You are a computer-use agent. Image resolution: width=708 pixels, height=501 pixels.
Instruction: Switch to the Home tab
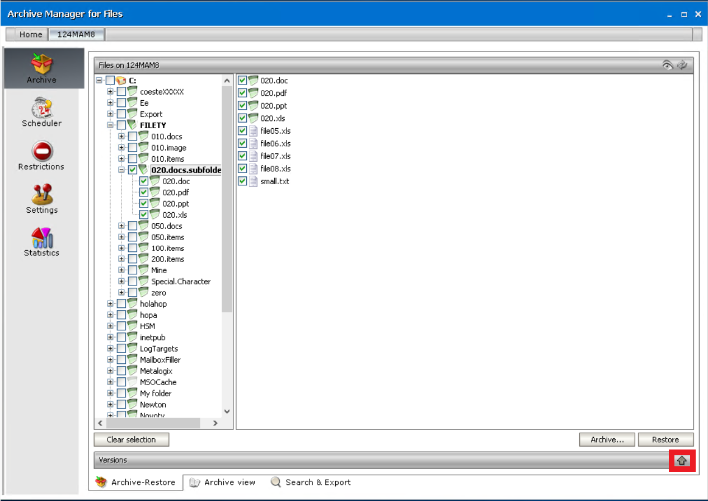click(x=30, y=35)
